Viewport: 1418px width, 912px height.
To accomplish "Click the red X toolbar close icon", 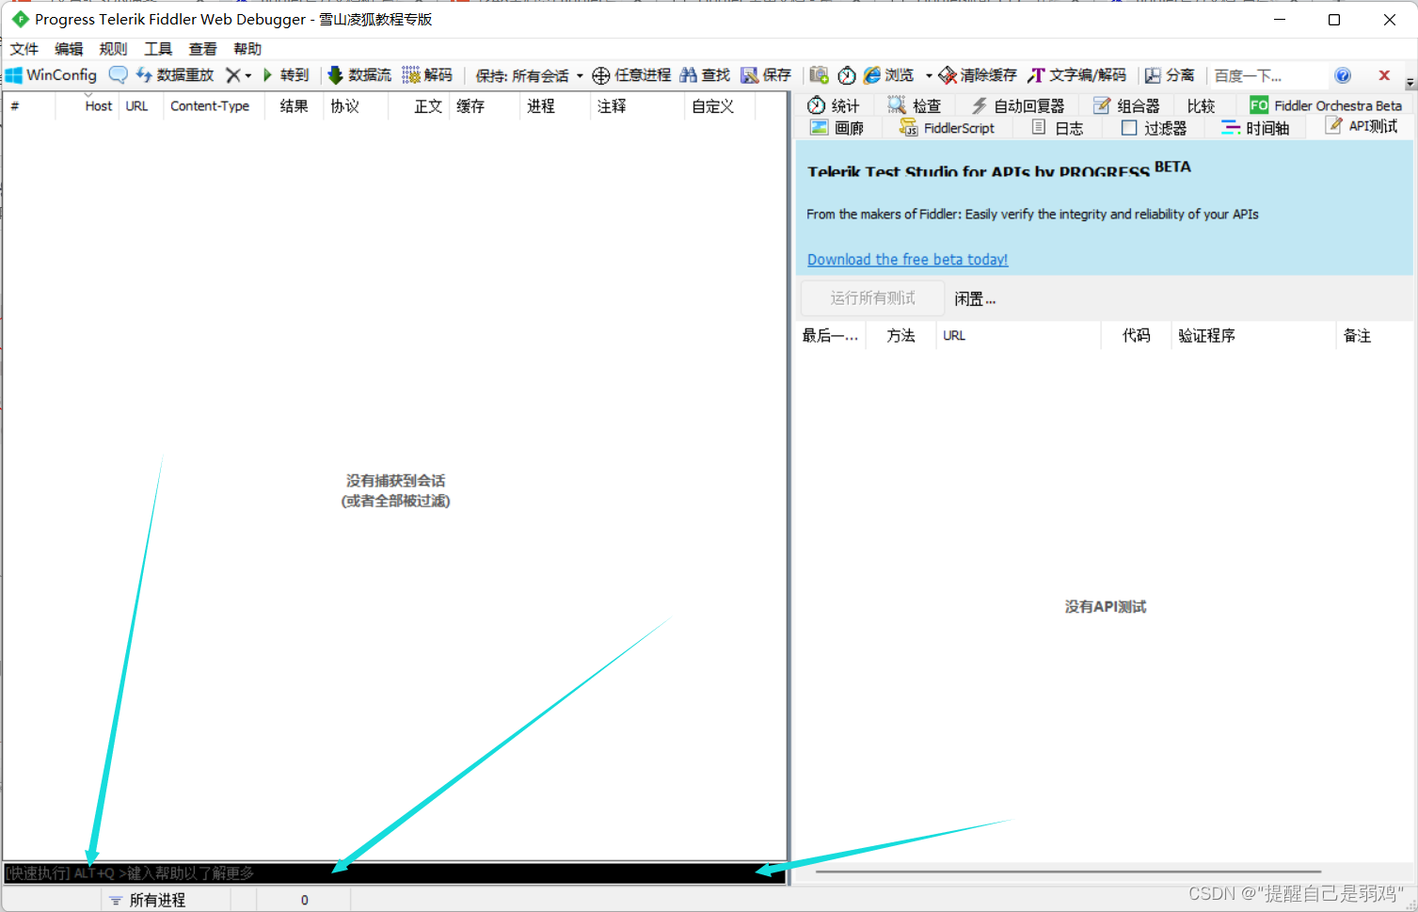I will pos(1384,75).
